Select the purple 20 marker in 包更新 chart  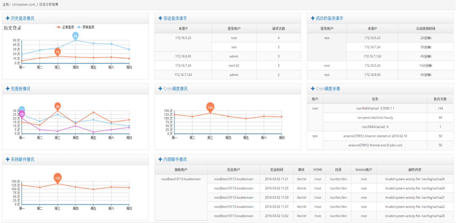pyautogui.click(x=22, y=114)
